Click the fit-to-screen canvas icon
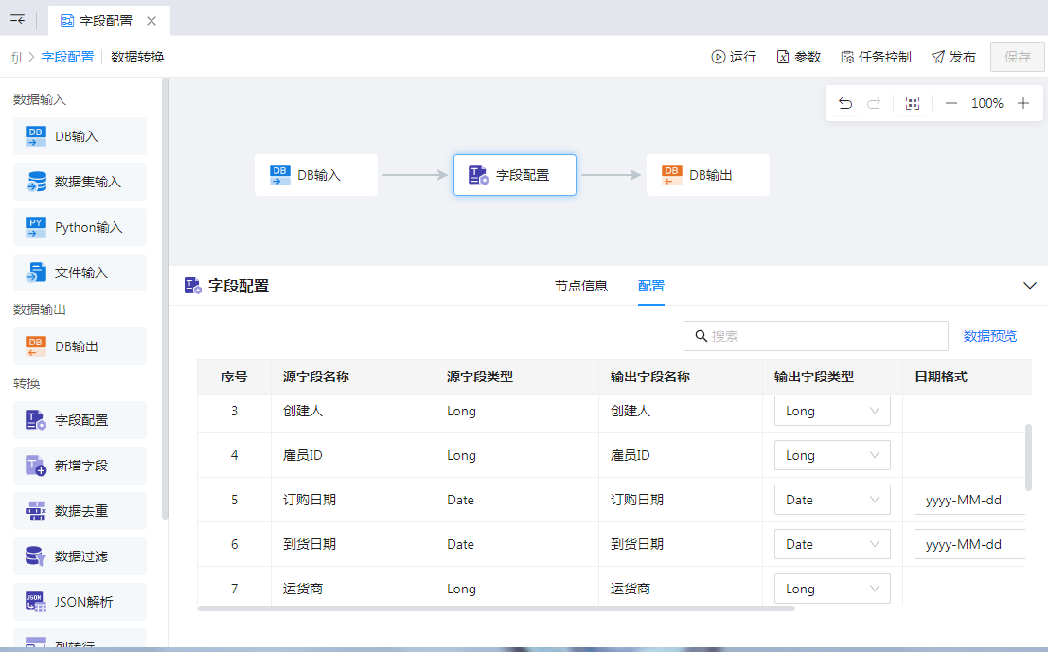Screen dimensions: 1048x652 tap(913, 103)
